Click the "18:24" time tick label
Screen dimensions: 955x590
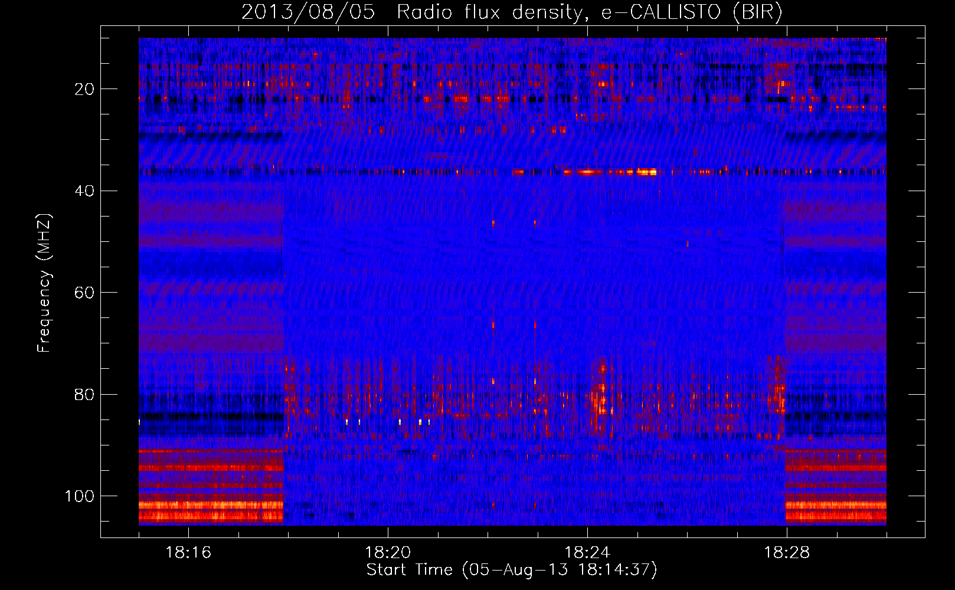pyautogui.click(x=587, y=553)
